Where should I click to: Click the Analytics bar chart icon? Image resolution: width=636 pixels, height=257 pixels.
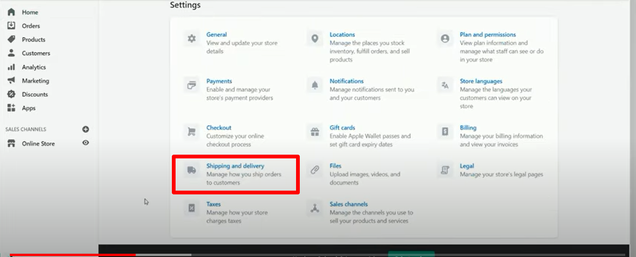pos(11,67)
